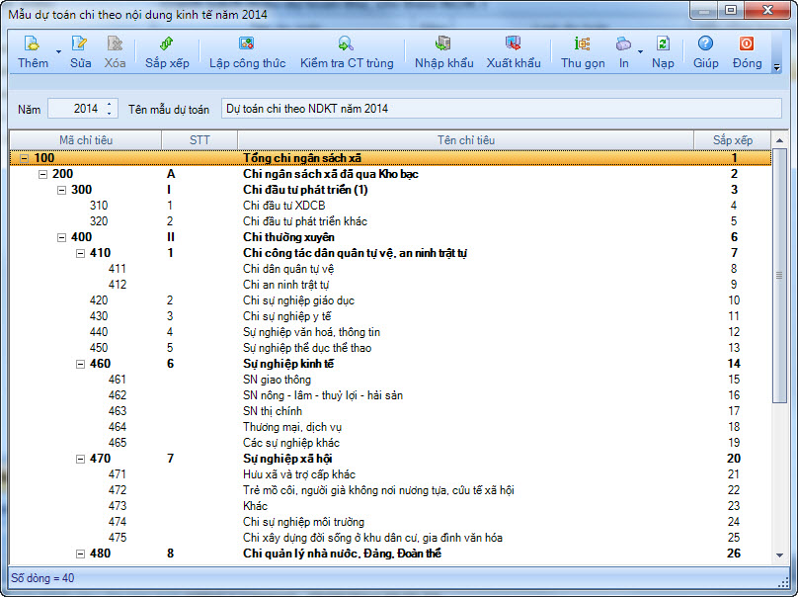
Task: Click the Mã chỉ tiêu column header
Action: (86, 140)
